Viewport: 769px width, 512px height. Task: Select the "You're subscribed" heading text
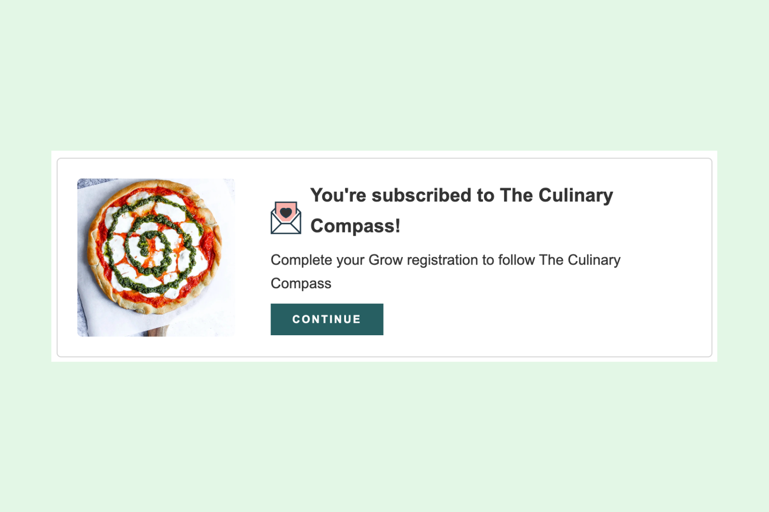[461, 210]
